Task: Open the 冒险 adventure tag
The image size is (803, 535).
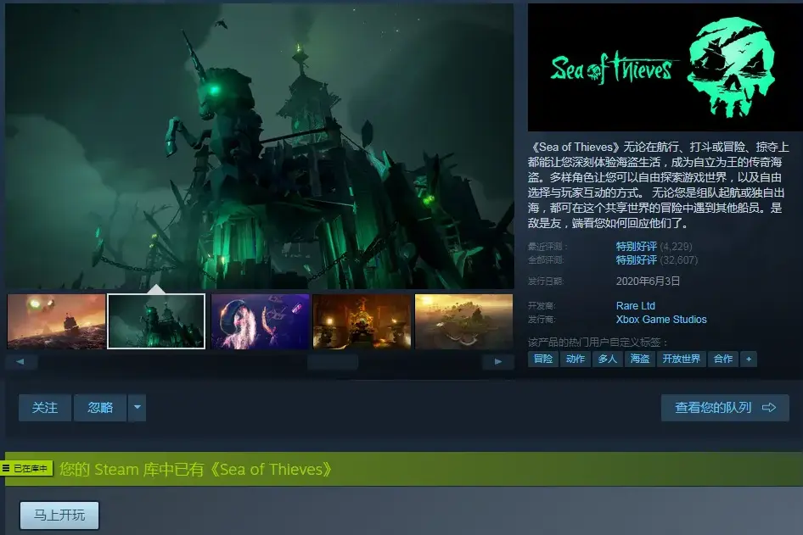Action: coord(543,359)
